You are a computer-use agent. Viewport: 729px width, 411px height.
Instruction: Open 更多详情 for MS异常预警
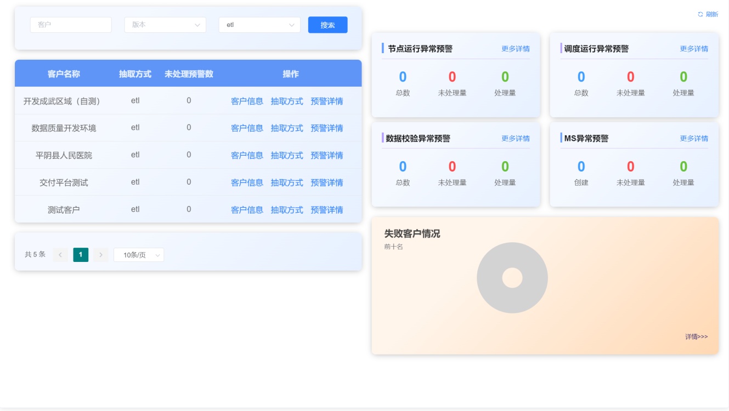pyautogui.click(x=693, y=139)
